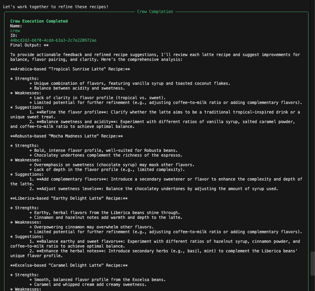Click the Earthy Delight Latte recipe heading

[69, 198]
